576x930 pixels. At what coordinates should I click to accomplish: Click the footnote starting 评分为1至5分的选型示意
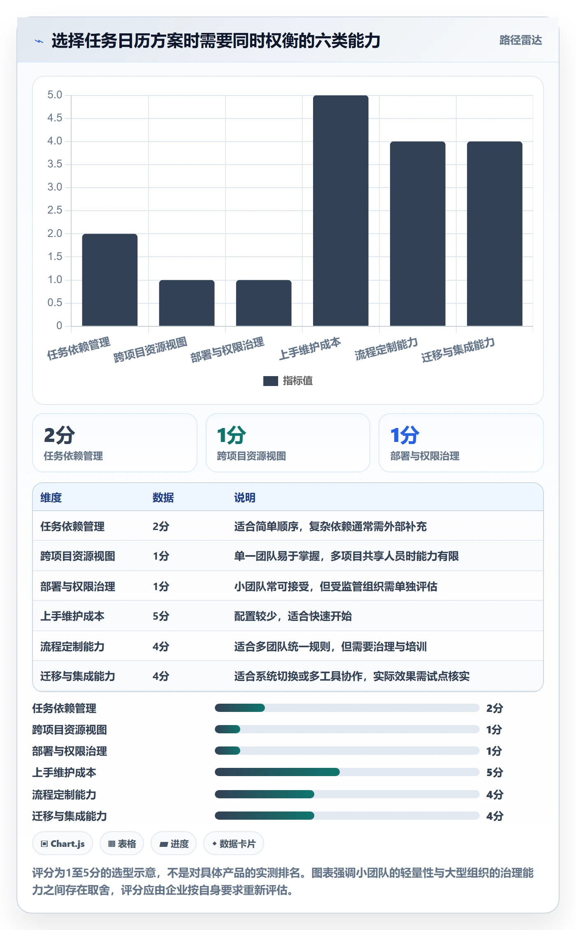(x=283, y=881)
